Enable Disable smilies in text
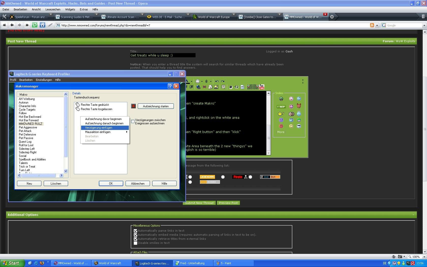The width and height of the screenshot is (427, 267). pos(135,243)
